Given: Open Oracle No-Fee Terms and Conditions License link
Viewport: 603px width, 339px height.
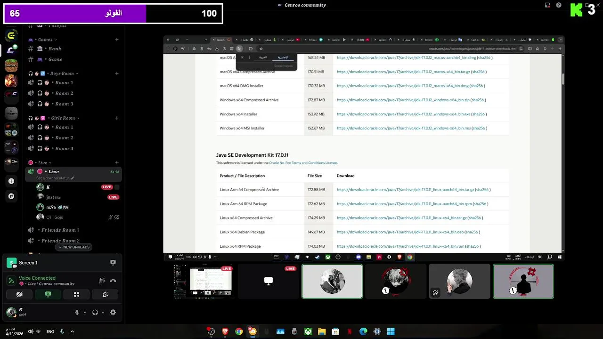Looking at the screenshot, I should click(x=303, y=163).
